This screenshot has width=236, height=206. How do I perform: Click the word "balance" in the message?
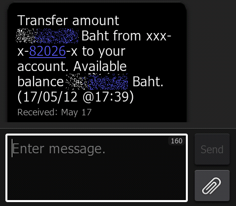point(40,82)
